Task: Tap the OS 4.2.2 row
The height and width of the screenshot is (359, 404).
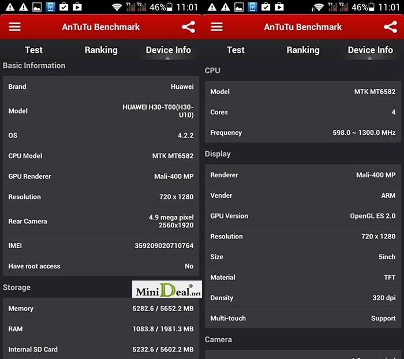Action: tap(101, 135)
